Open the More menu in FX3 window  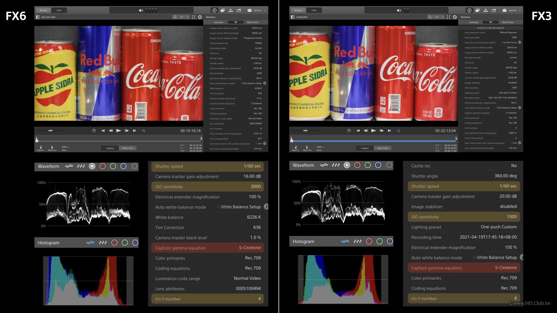coord(319,148)
